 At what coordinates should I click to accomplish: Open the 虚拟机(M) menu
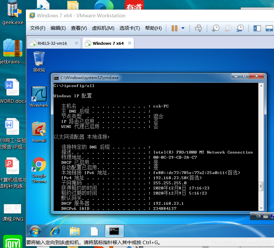point(103,28)
